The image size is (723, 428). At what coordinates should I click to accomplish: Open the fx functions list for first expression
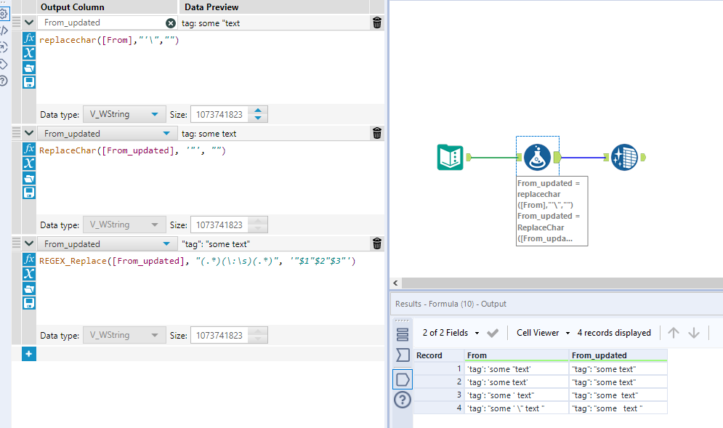click(29, 39)
